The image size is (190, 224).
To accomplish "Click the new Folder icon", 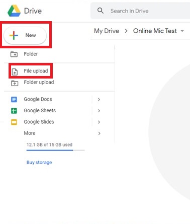I will coord(14,54).
